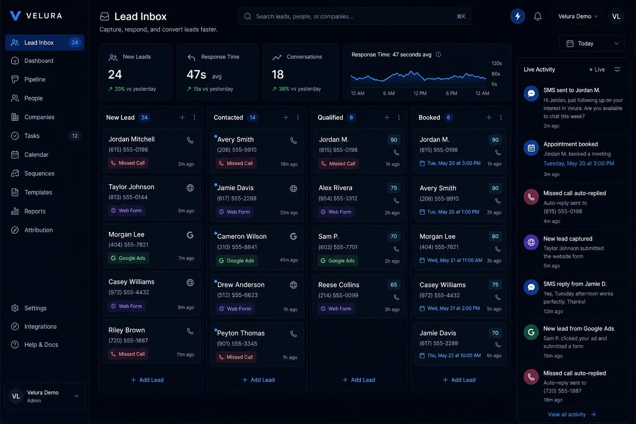Click phone icon on Avery Smith Contacted card

tap(294, 141)
